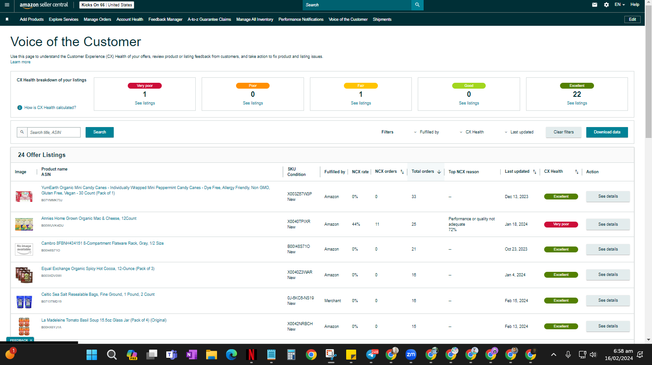Open YumEarth Organic Mini Candy Canes listing

tap(155, 190)
